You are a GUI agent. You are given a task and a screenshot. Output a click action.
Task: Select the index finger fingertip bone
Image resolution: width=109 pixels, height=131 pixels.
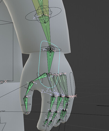[x=46, y=122]
